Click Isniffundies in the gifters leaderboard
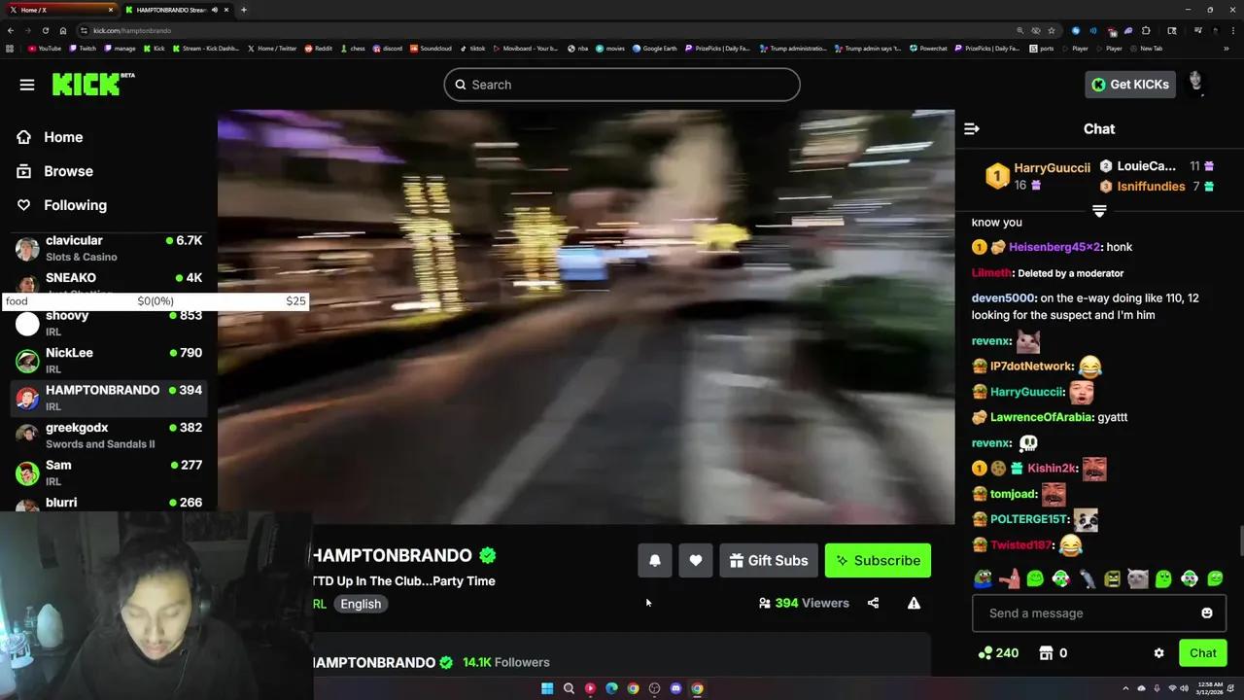 pyautogui.click(x=1151, y=187)
